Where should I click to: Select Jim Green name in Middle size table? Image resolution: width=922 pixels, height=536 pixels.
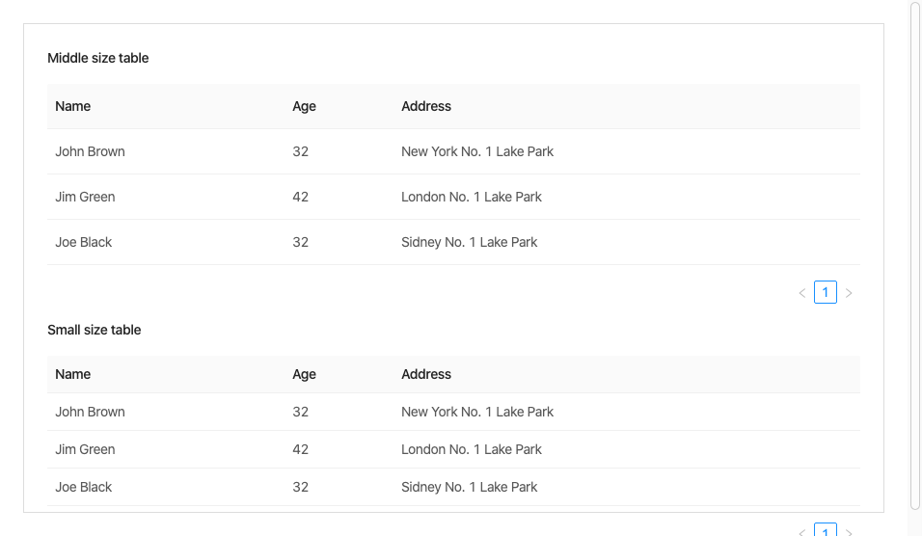coord(85,197)
